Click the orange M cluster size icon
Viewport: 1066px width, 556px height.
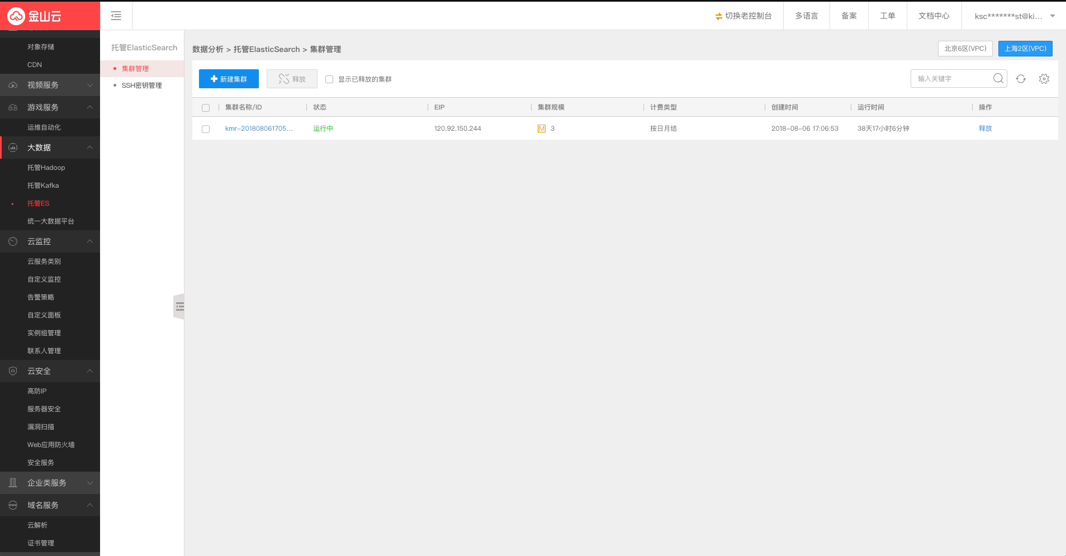[x=541, y=129]
